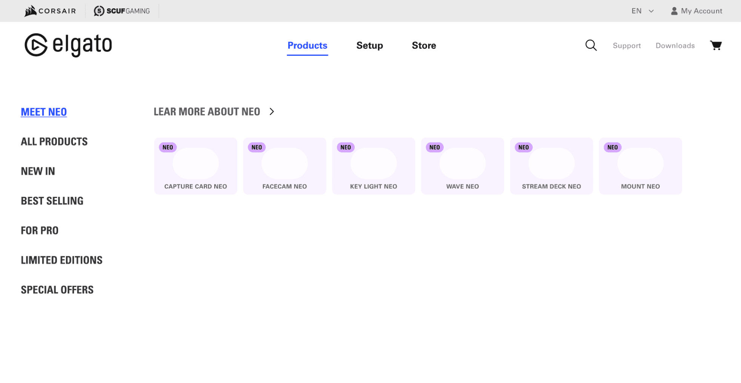741x383 pixels.
Task: Select the Capture Card Neo tile
Action: pyautogui.click(x=195, y=166)
